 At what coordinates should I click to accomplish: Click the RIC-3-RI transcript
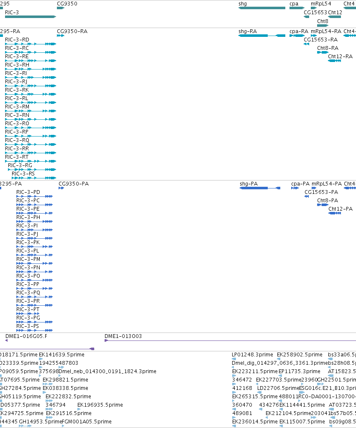[x=16, y=73]
